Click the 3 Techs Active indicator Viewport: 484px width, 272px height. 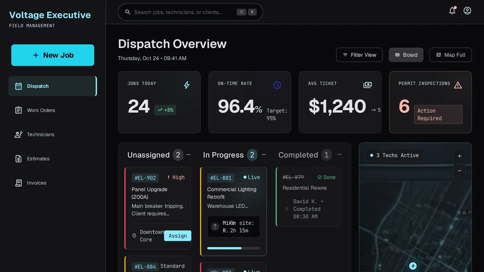[394, 155]
